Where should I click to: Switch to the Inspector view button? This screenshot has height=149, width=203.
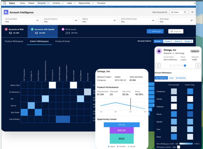click(175, 31)
